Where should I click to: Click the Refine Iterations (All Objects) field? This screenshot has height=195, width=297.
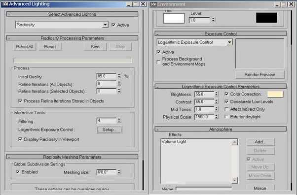point(107,84)
